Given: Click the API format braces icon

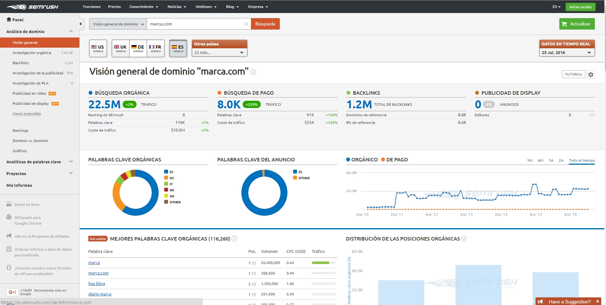Looking at the screenshot, I should 9,268.
